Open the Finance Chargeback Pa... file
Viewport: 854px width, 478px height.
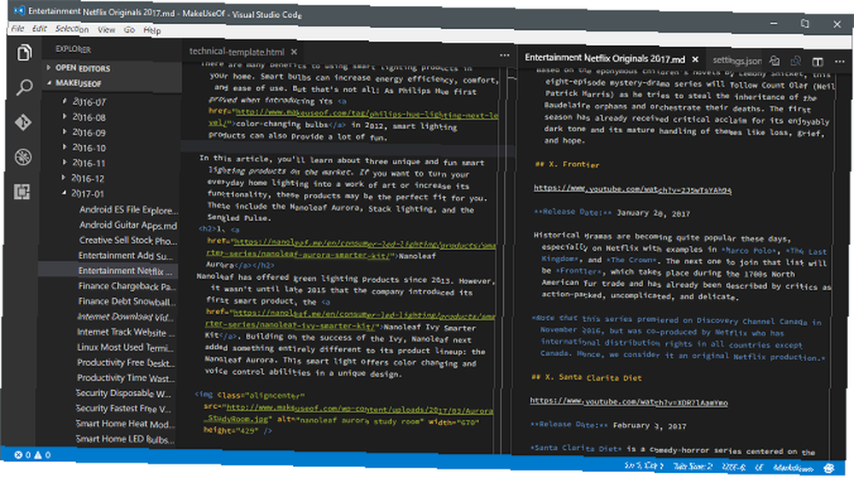[x=126, y=286]
